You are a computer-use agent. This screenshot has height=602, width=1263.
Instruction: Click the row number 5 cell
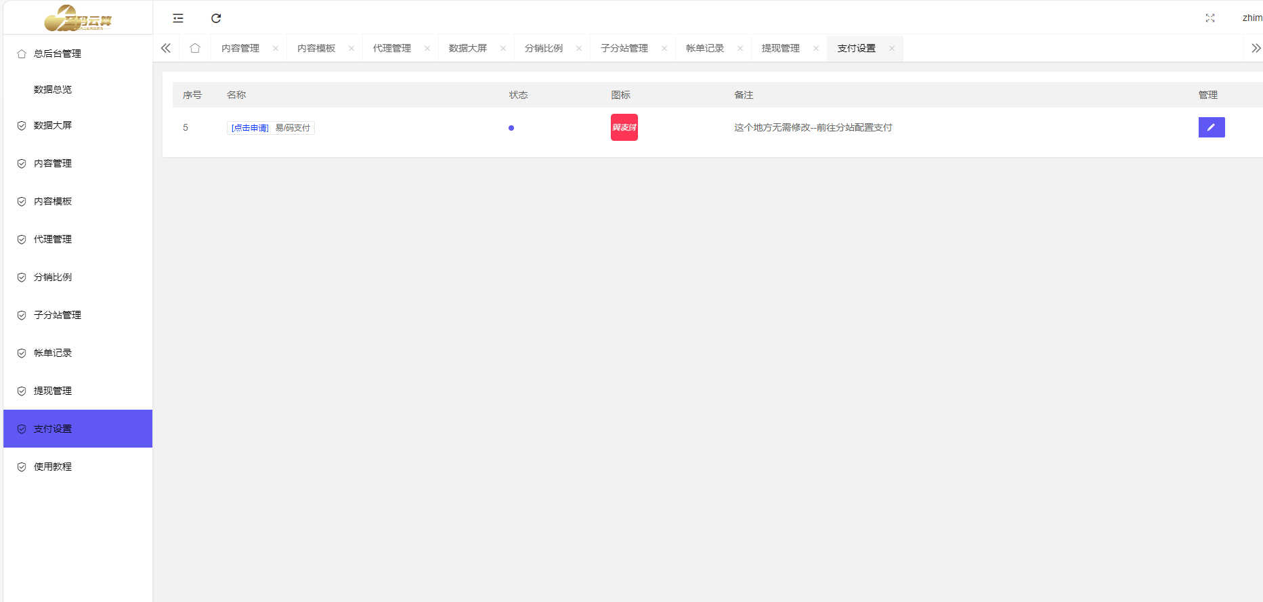pos(186,127)
